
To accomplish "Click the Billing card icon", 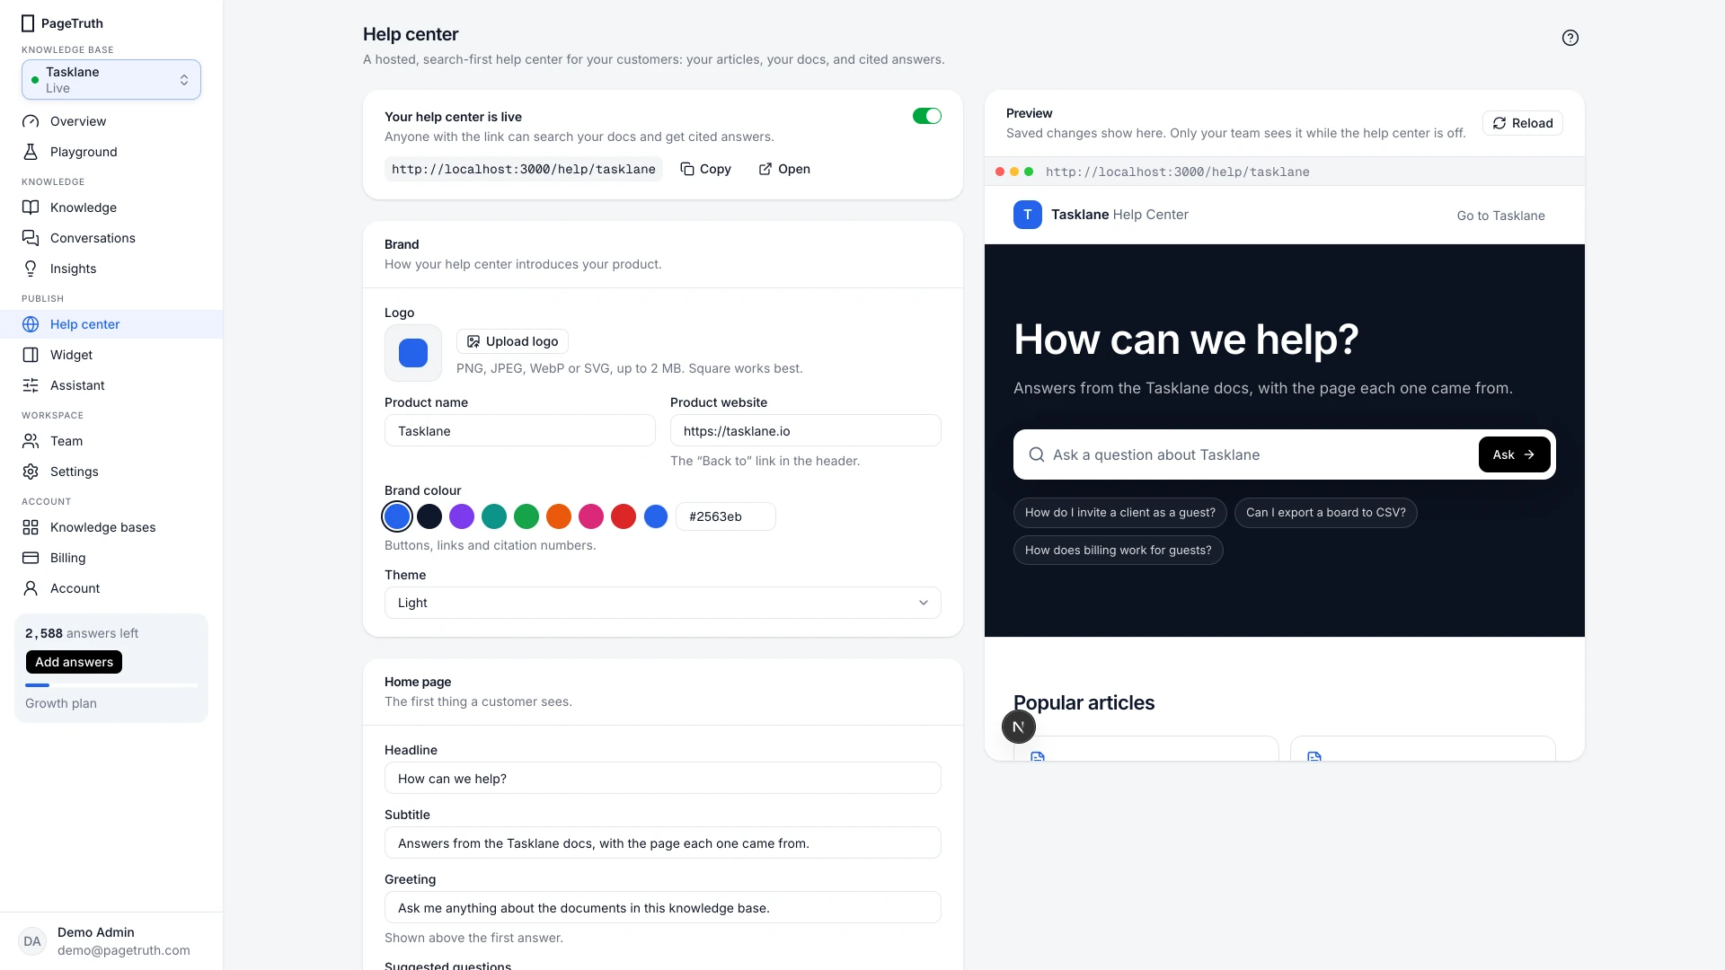I will click(31, 558).
